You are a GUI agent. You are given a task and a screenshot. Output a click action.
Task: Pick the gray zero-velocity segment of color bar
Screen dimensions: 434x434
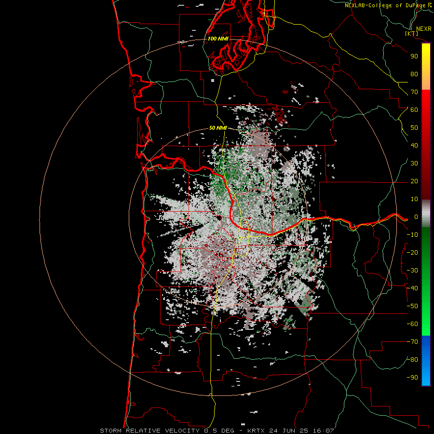point(426,214)
